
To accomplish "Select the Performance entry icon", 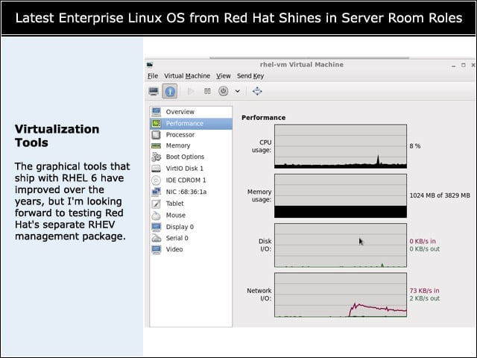I will pos(157,123).
